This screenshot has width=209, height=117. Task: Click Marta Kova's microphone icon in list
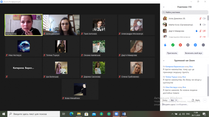coord(200,25)
